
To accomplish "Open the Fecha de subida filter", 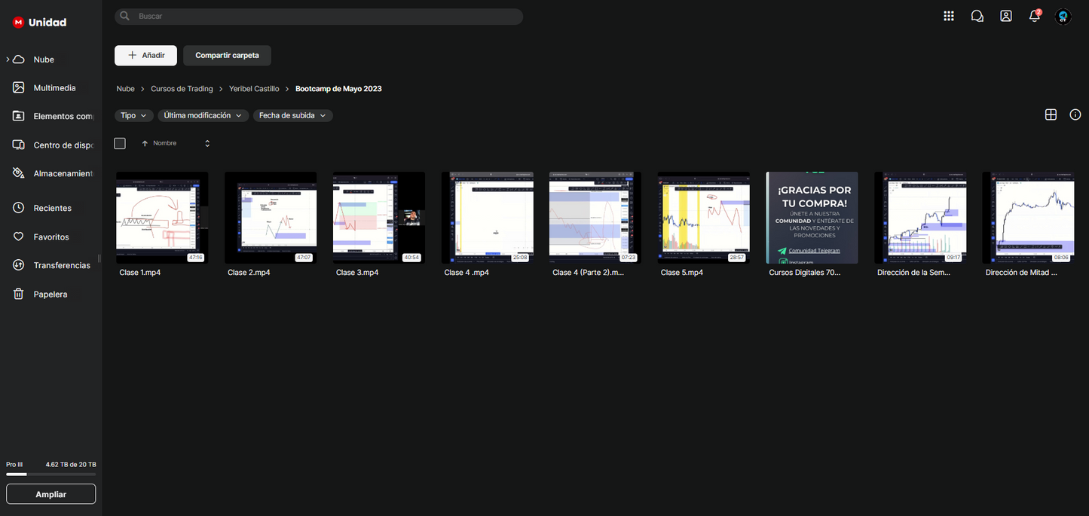I will coord(292,115).
